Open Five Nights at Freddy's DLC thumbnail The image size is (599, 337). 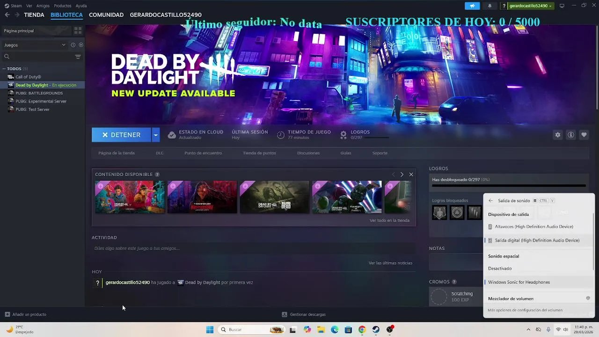347,197
